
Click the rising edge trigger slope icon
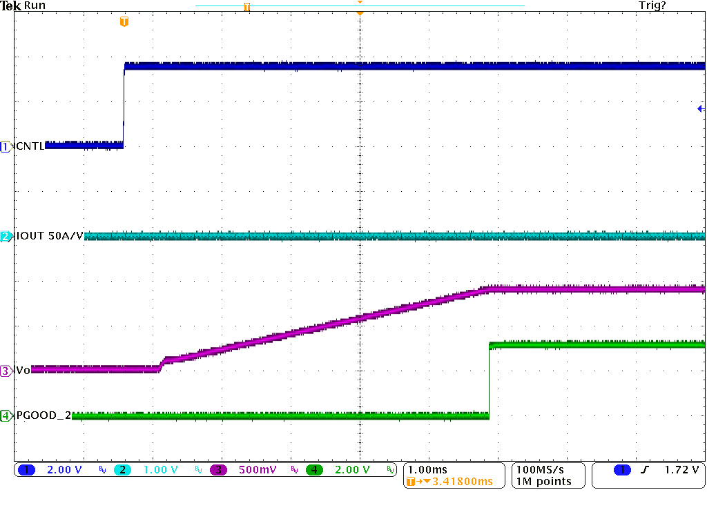click(x=645, y=470)
